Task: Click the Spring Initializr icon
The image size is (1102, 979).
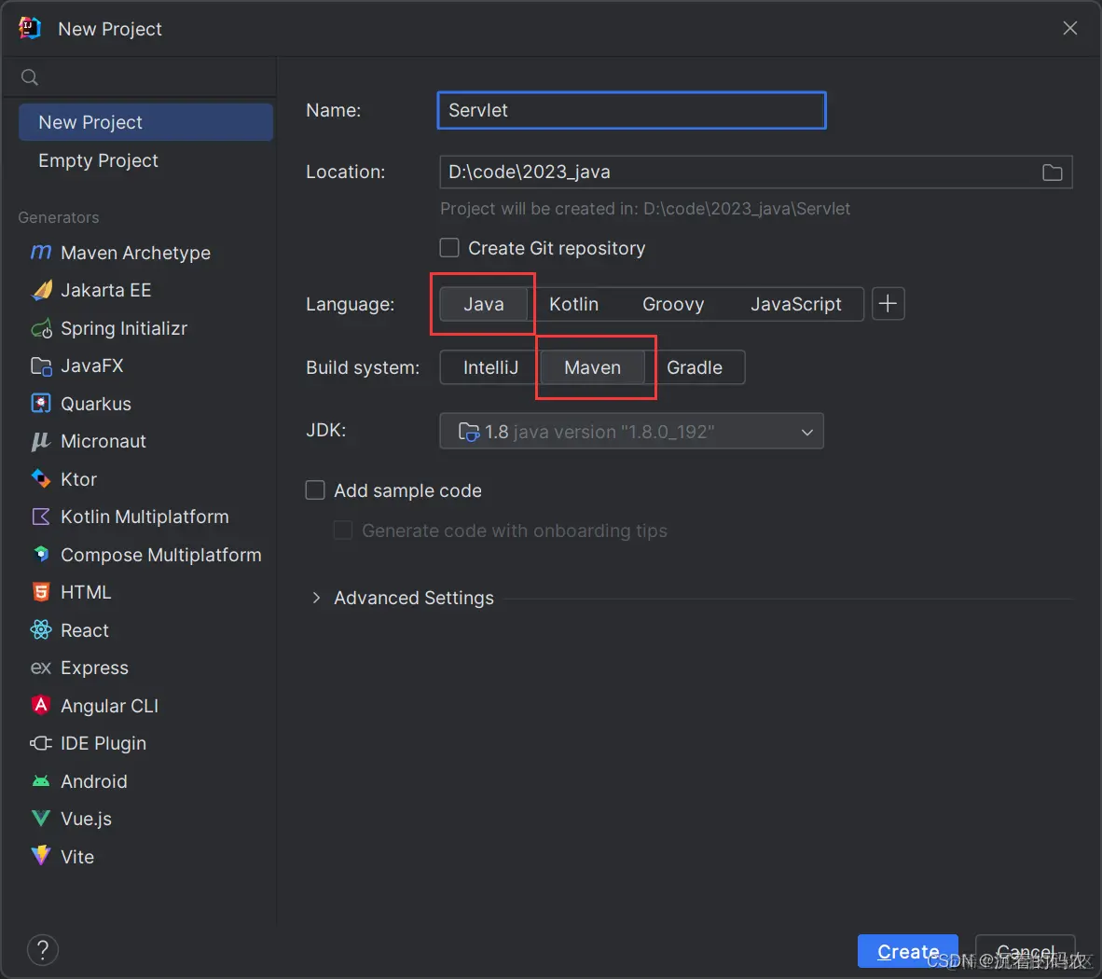Action: pyautogui.click(x=41, y=328)
